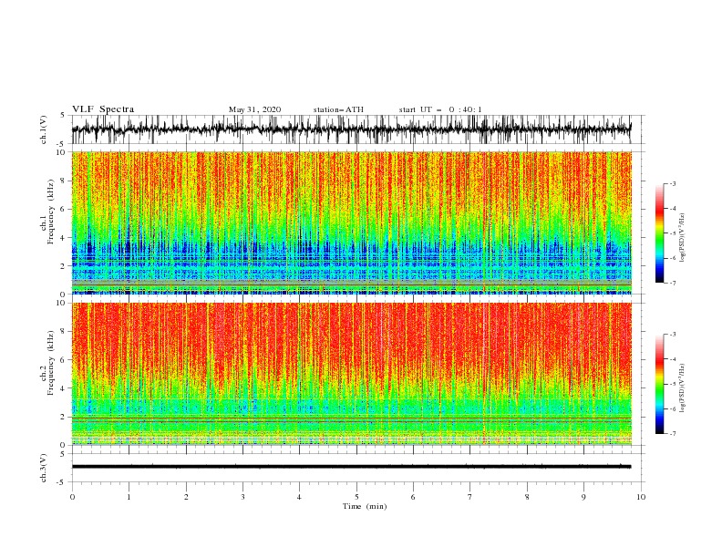Click inside the ch.1 spectrogram panel
722x558 pixels.
351,222
